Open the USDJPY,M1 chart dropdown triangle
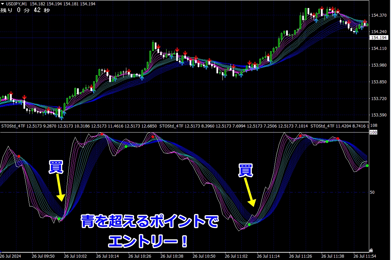Viewport: 391px width, 260px height. (x=3, y=4)
